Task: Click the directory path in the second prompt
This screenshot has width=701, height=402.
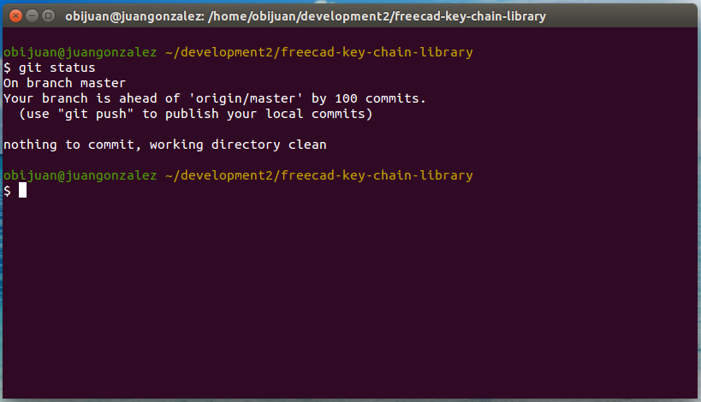Action: pos(318,175)
